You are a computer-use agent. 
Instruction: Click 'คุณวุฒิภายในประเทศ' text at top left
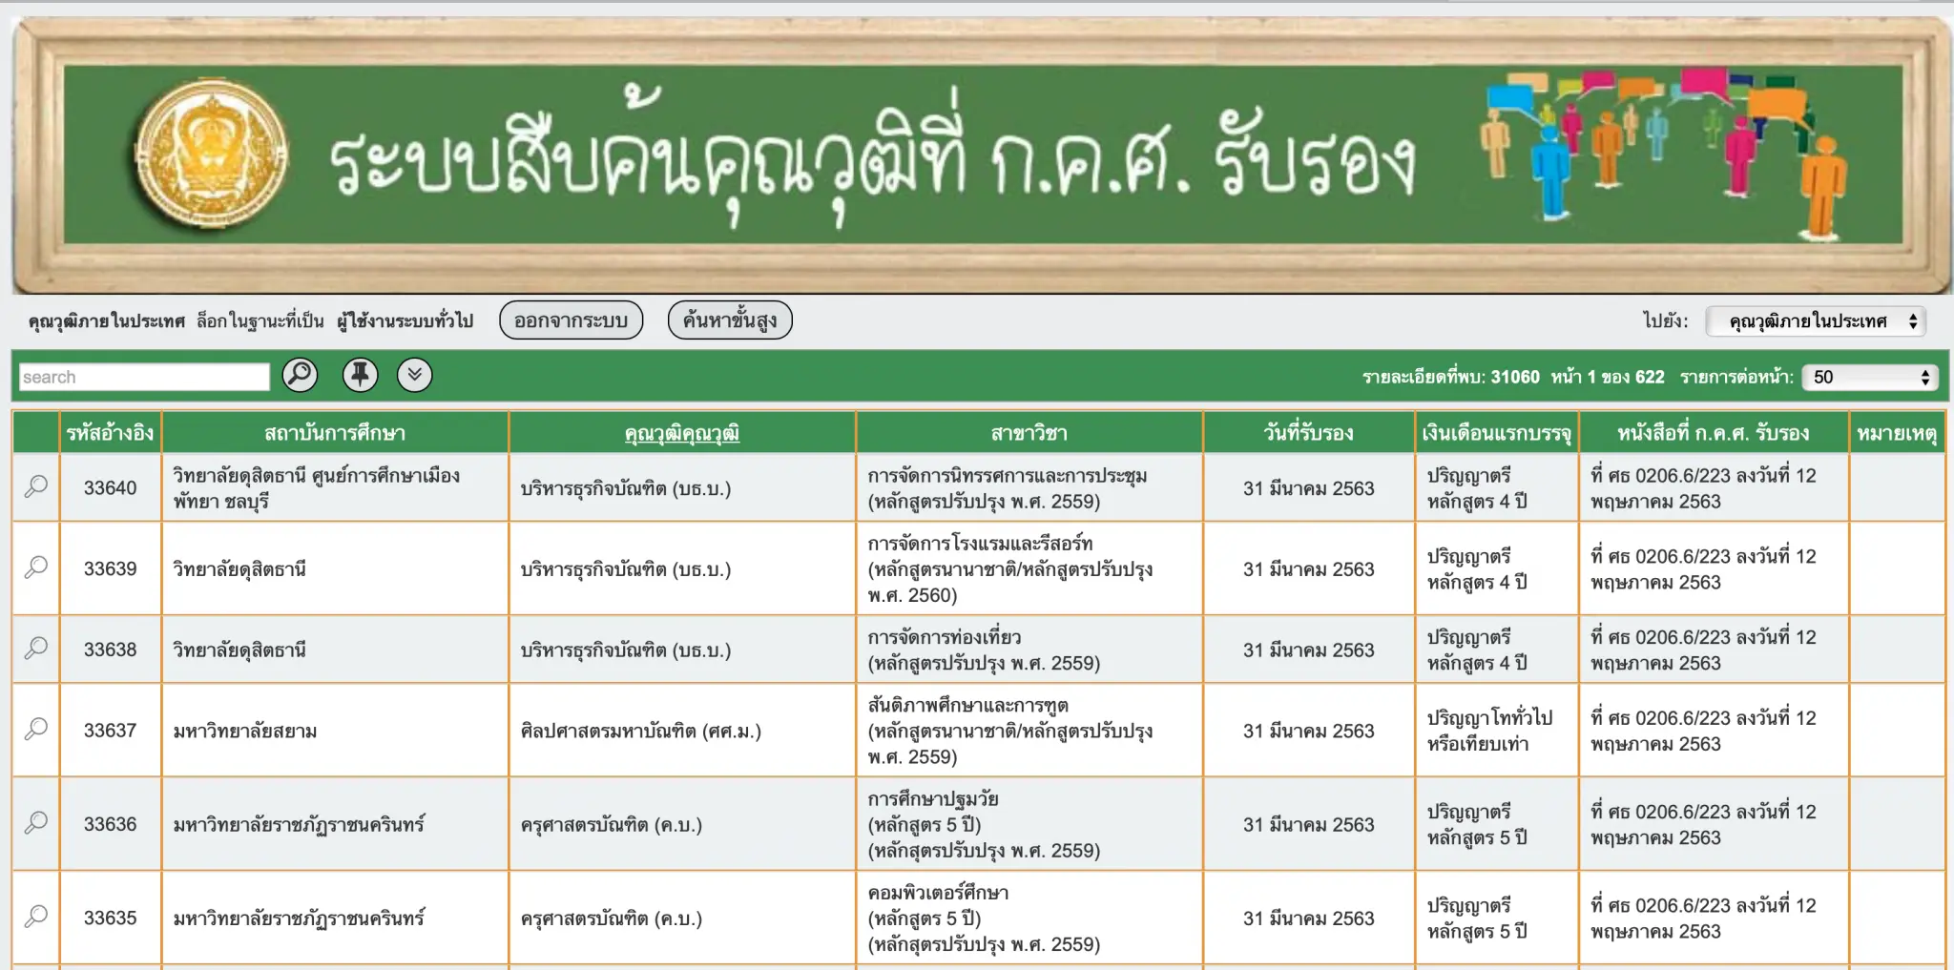tap(106, 321)
